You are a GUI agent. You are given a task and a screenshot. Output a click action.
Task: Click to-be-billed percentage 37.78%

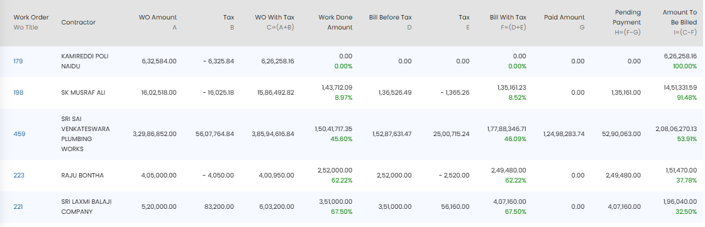[687, 181]
